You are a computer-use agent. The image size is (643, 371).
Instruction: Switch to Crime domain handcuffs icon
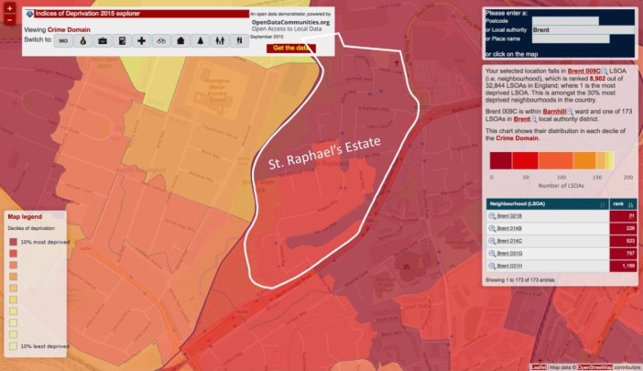pyautogui.click(x=161, y=41)
